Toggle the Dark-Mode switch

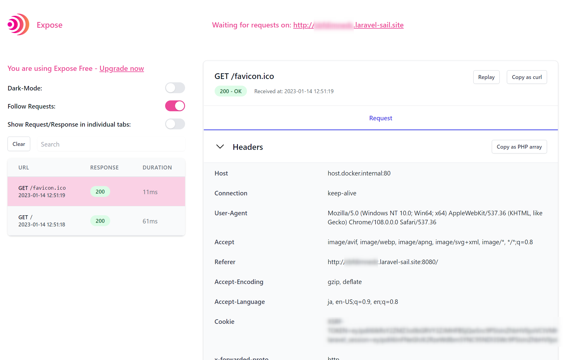[175, 88]
